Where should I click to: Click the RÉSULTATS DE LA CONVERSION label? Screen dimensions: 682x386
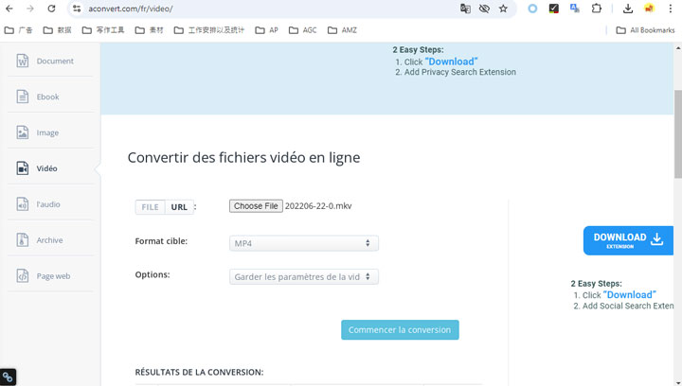pos(199,372)
